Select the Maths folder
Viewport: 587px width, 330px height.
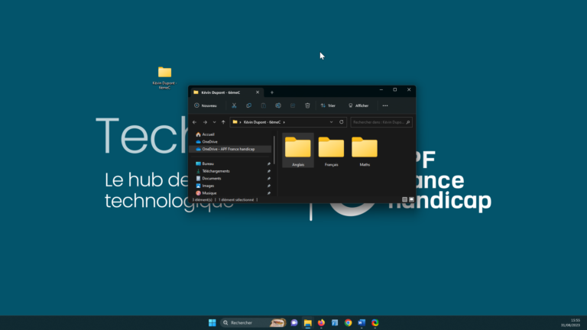(365, 150)
